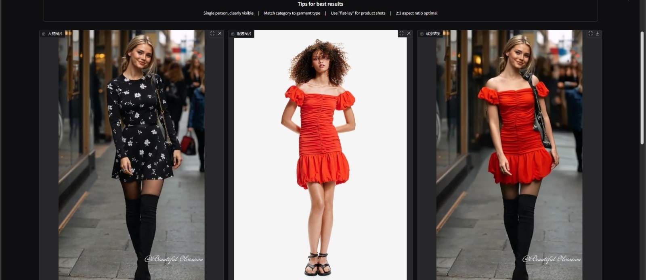
Task: Select the red dress garment photo
Action: [320, 153]
